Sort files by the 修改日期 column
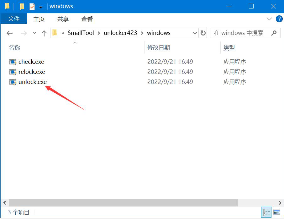This screenshot has height=219, width=284. (x=159, y=47)
